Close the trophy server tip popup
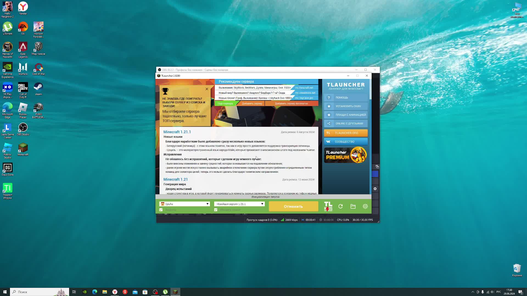Viewport: 527px width, 296px height. [207, 89]
